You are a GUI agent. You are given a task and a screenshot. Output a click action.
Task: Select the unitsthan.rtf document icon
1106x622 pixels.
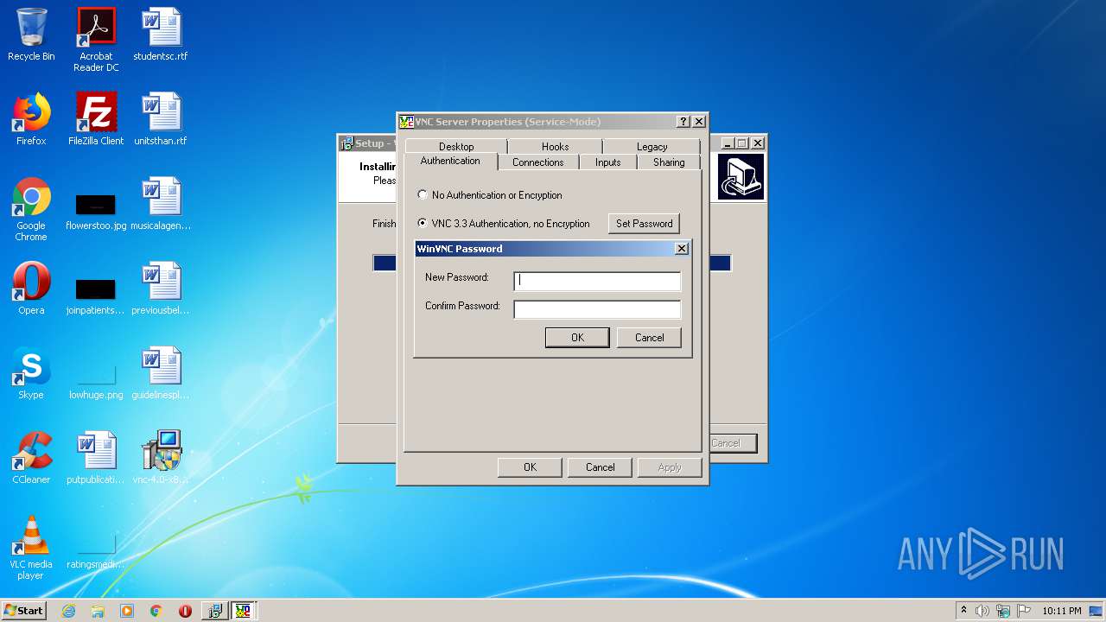click(161, 119)
